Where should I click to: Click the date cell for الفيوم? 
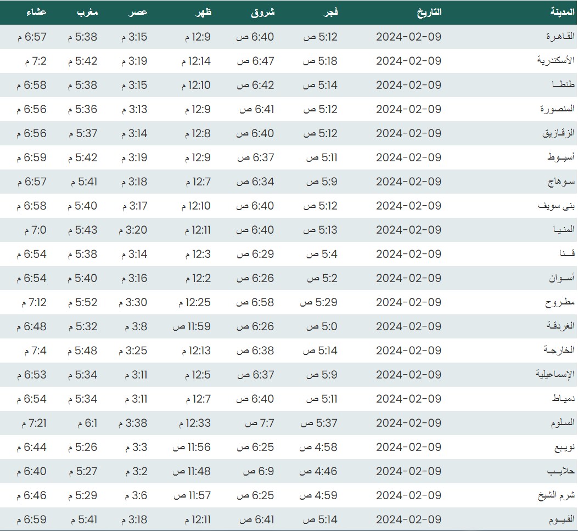tap(408, 519)
